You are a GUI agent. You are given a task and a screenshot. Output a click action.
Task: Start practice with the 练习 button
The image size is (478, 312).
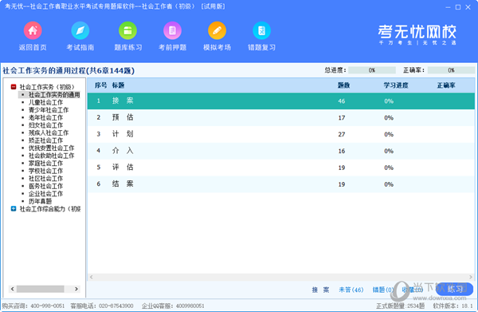tap(455, 289)
